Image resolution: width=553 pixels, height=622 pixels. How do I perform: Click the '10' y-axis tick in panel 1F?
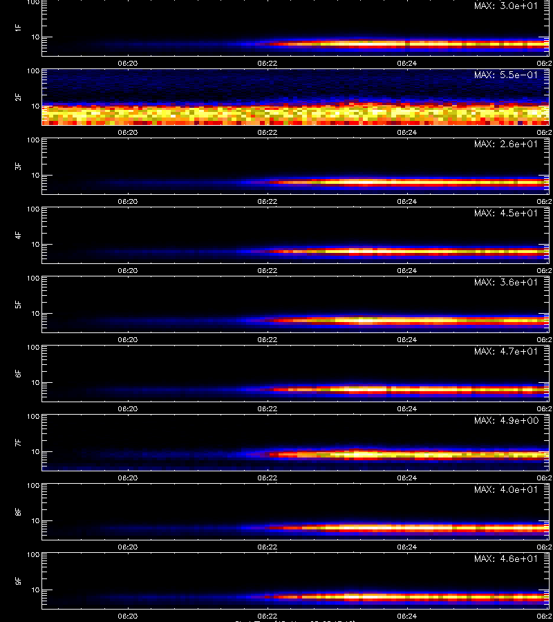35,37
